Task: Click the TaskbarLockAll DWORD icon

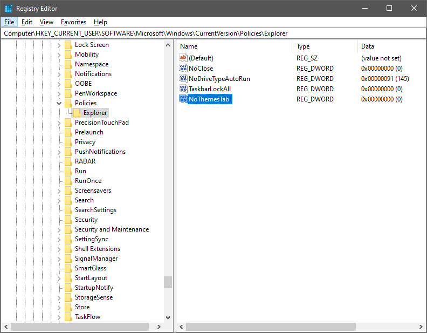Action: 183,89
